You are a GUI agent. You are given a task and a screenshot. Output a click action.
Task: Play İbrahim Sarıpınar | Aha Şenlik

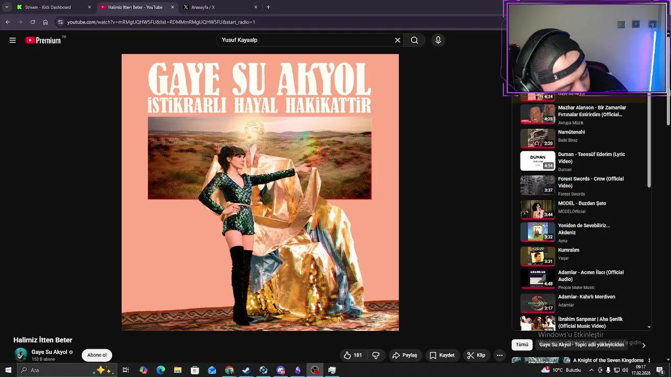pyautogui.click(x=582, y=323)
